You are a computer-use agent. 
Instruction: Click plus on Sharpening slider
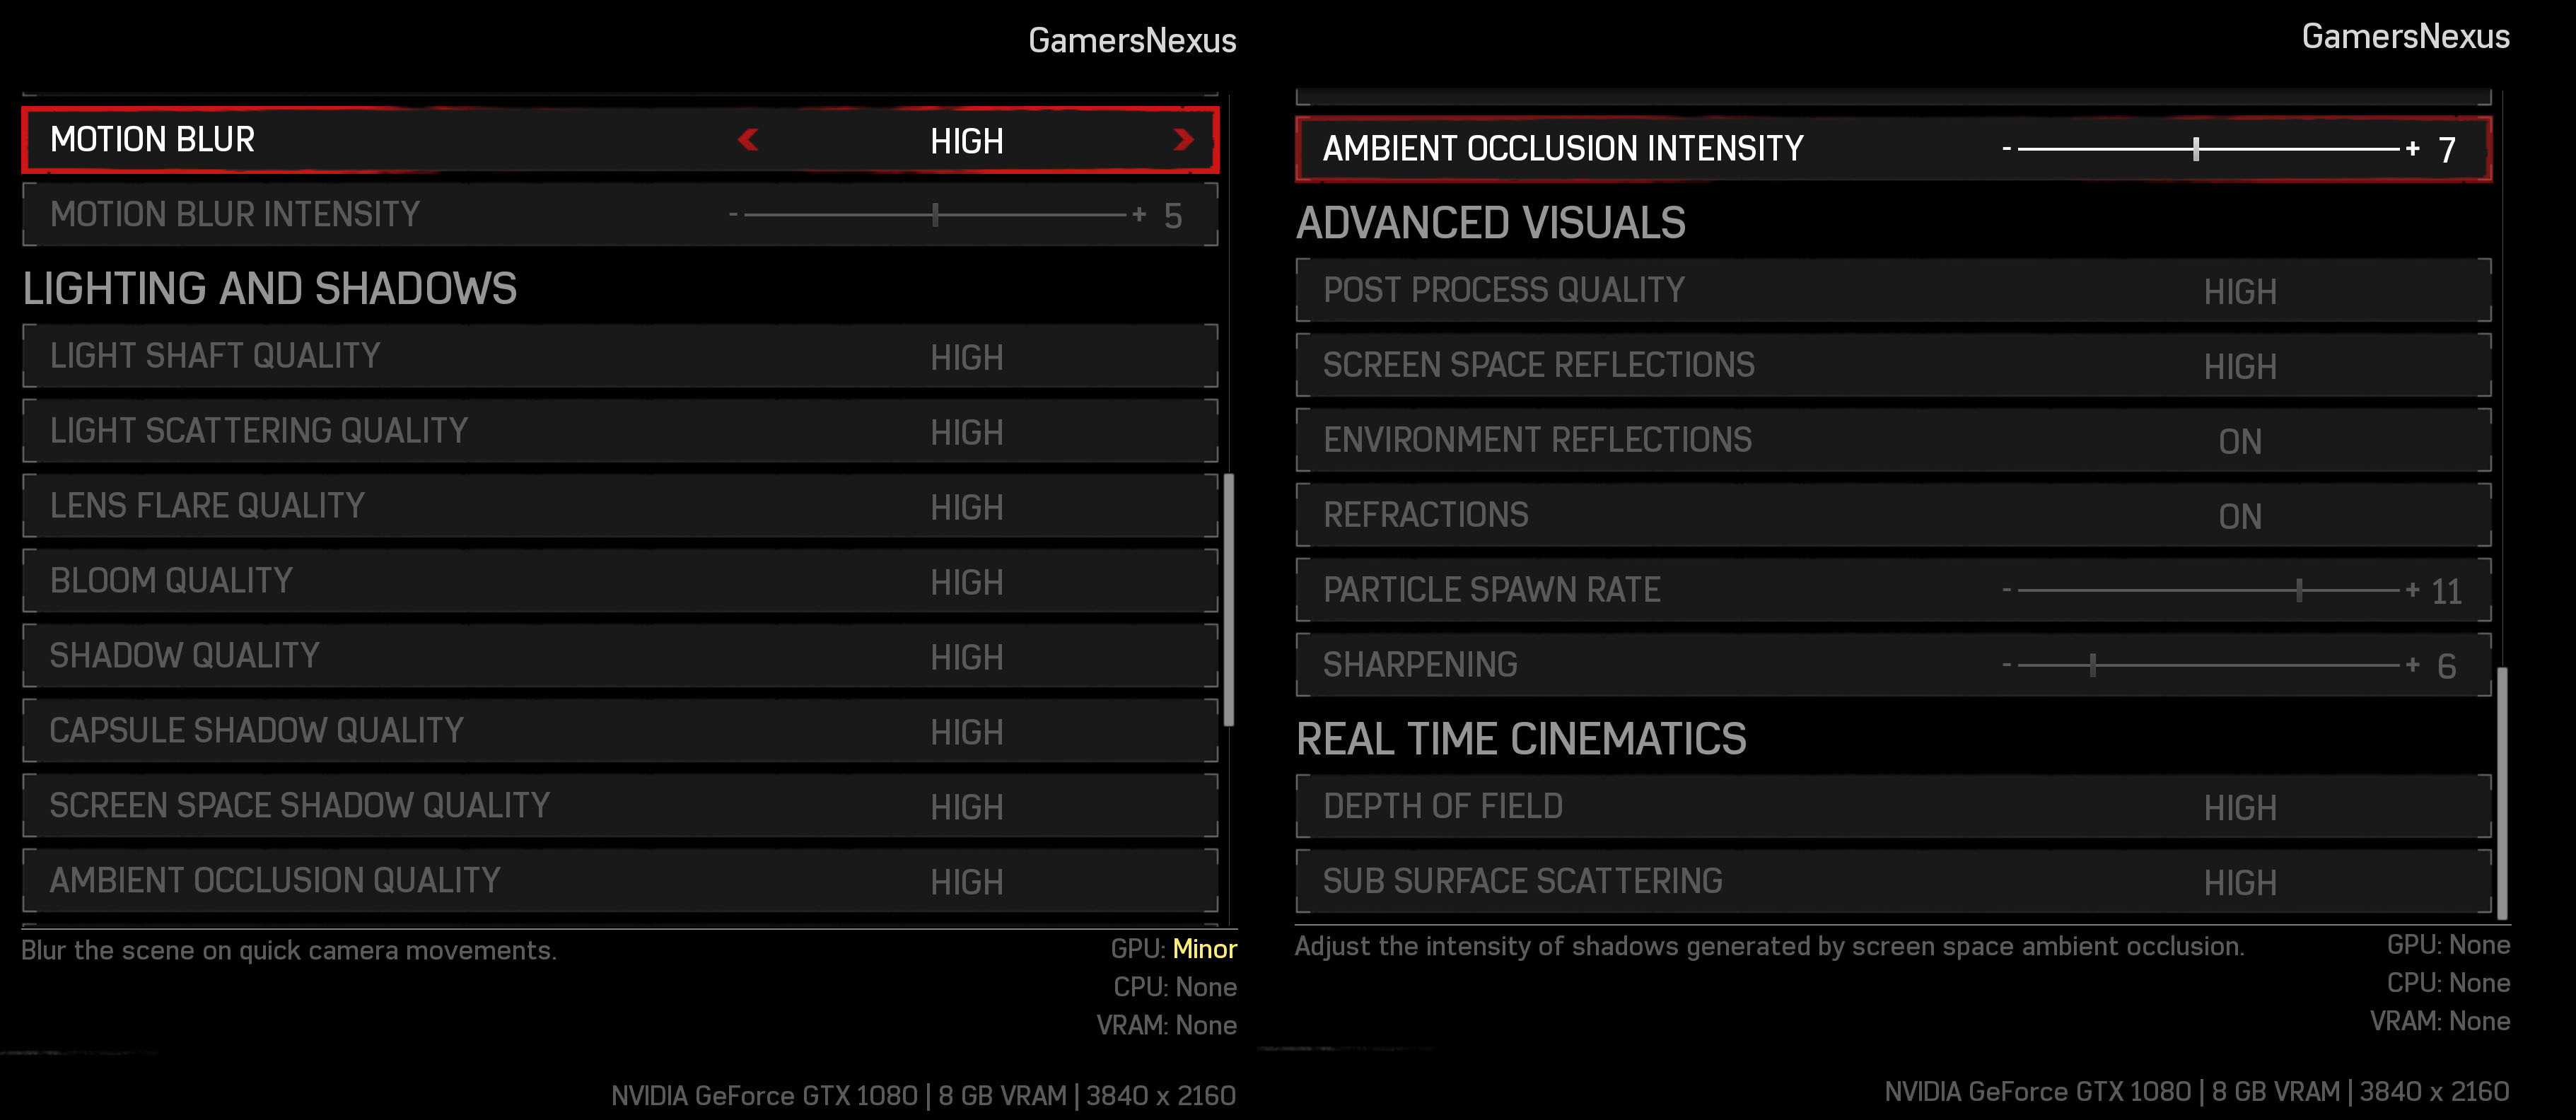click(x=2412, y=665)
